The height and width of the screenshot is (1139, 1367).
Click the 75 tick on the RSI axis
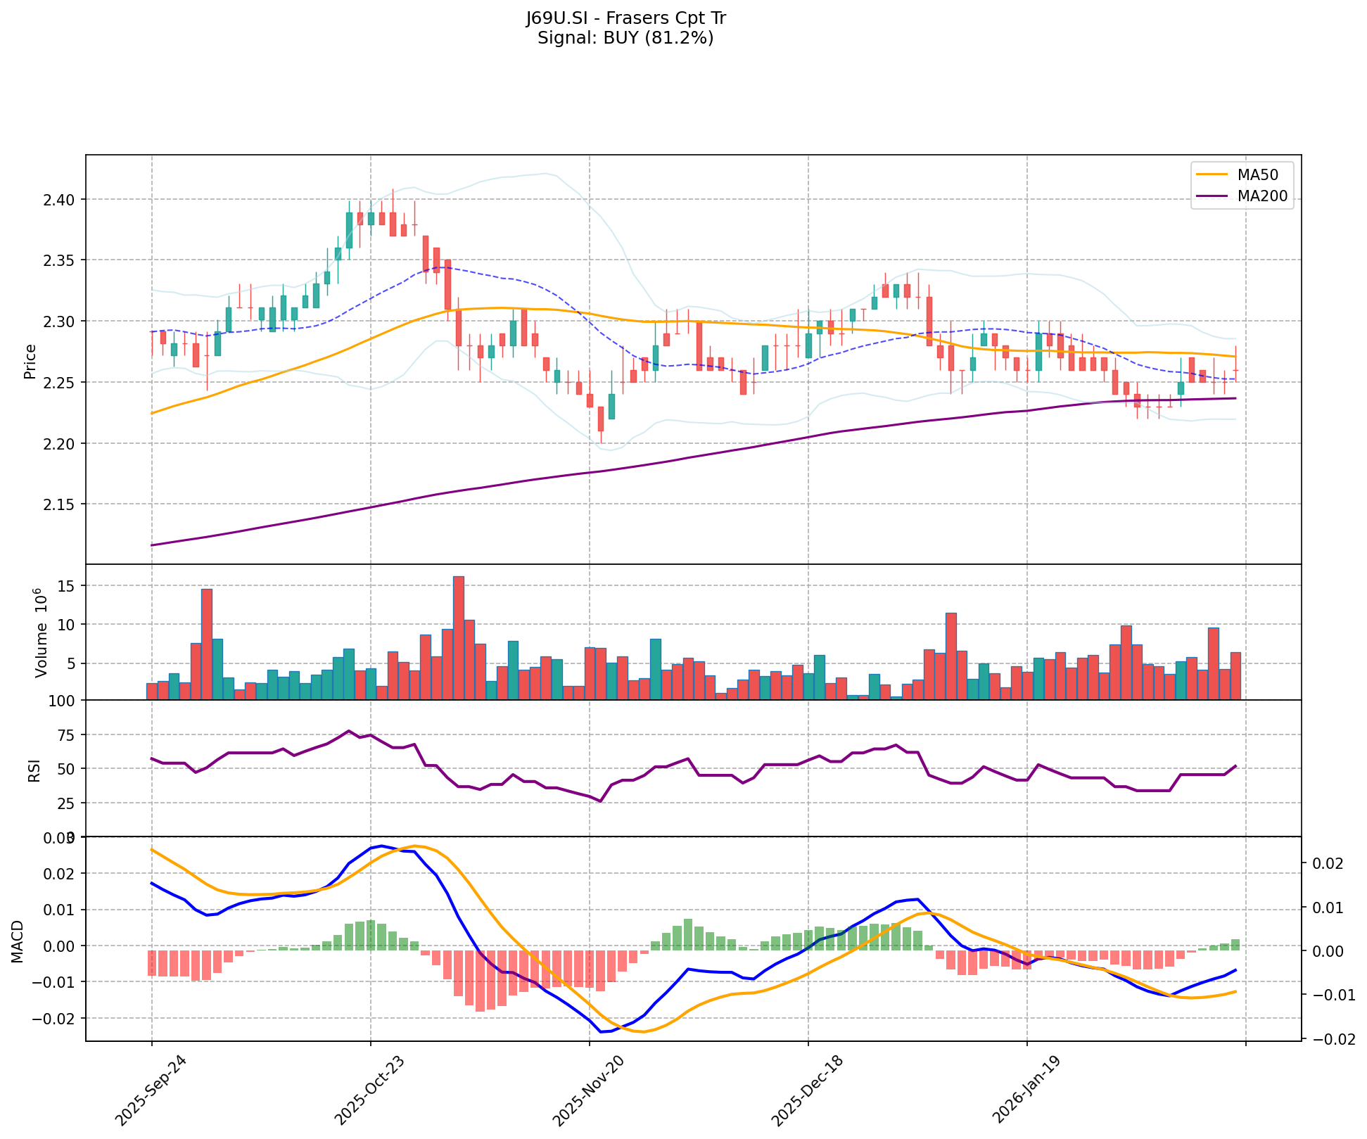click(66, 735)
